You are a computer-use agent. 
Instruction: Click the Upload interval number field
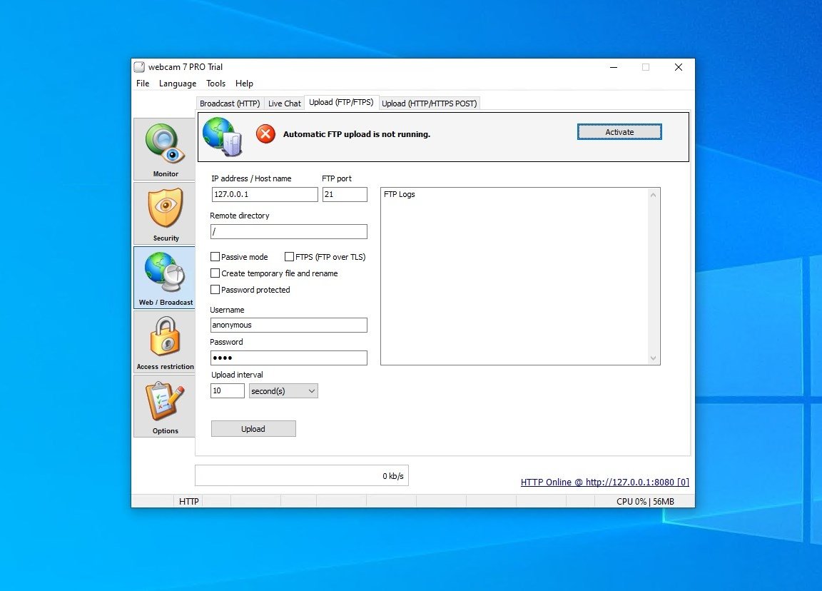pos(228,391)
